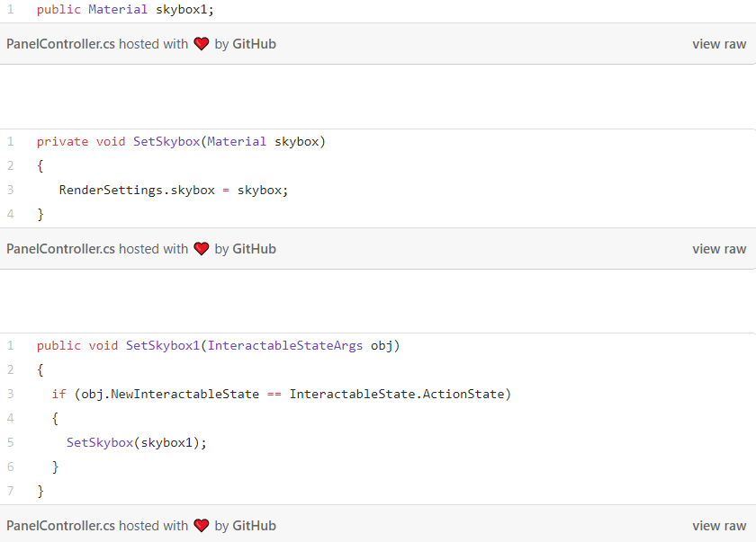Click the InteractableState.ActionState text in the condition
This screenshot has height=542, width=756.
[400, 394]
